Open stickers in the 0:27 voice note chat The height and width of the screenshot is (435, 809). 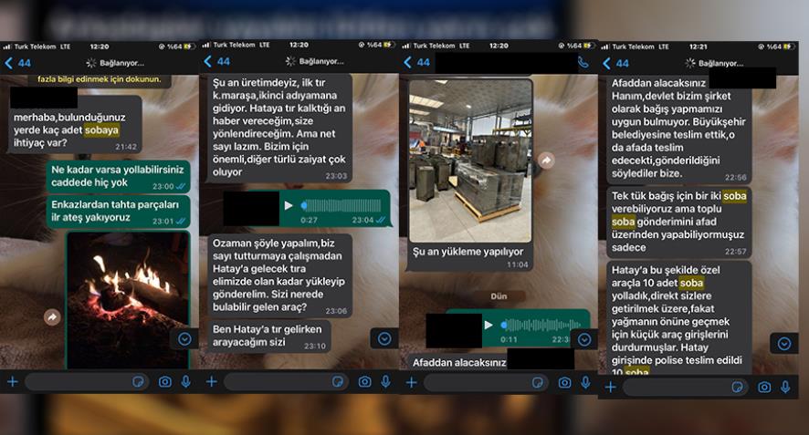coord(338,381)
